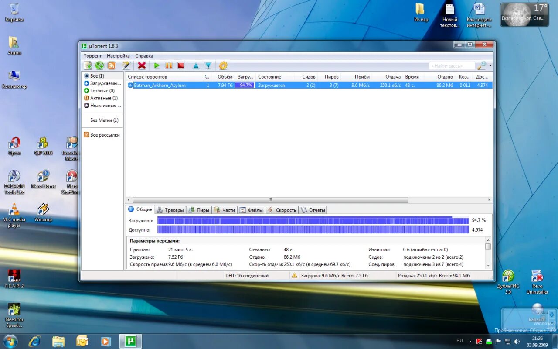Show hidden tray icons arrow
Image resolution: width=558 pixels, height=349 pixels.
tap(470, 341)
